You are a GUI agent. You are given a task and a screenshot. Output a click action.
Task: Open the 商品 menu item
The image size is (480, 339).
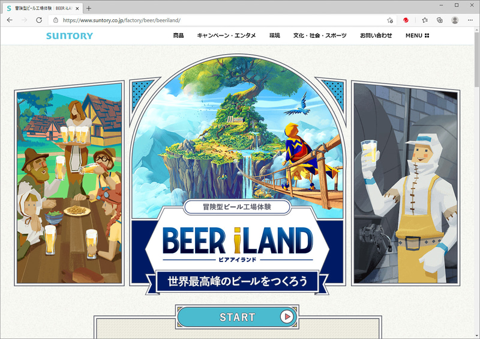pos(178,35)
